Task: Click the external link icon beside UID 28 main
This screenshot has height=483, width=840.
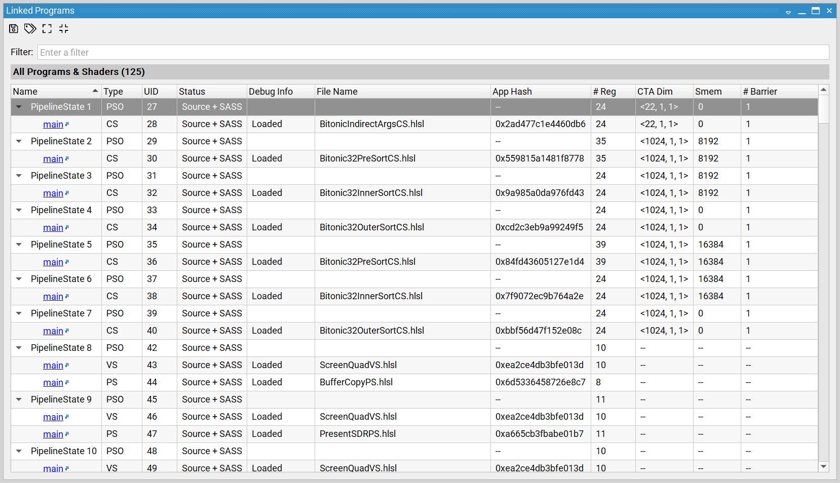Action: tap(67, 124)
